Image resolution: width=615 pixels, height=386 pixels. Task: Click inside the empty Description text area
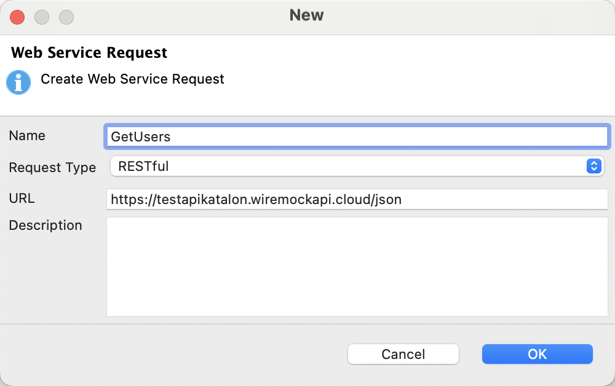(357, 266)
